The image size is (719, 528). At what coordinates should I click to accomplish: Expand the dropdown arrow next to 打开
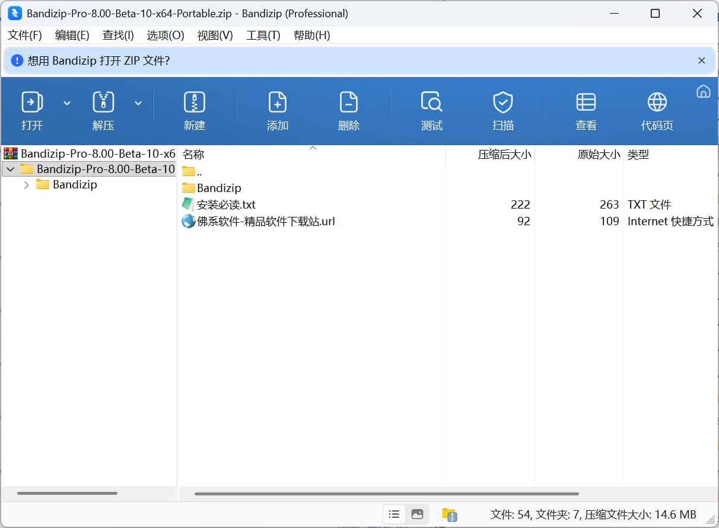click(x=67, y=103)
